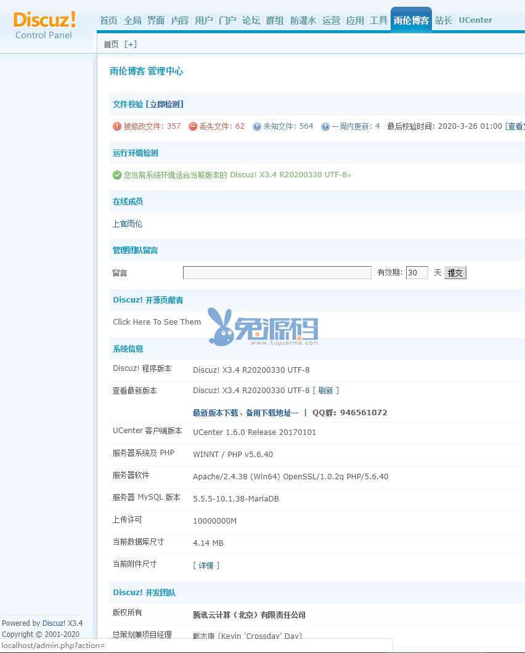Click the Discuz! link in Powered by footer

tap(54, 623)
